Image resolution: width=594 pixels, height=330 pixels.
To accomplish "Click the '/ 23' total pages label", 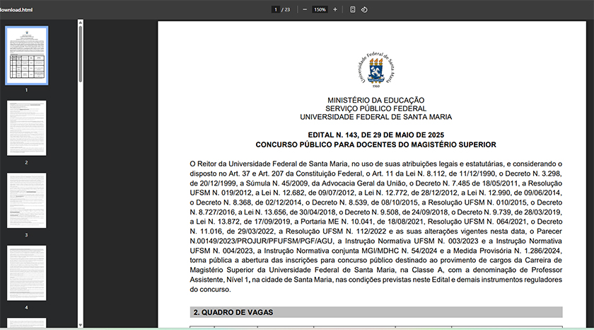I will pyautogui.click(x=286, y=9).
